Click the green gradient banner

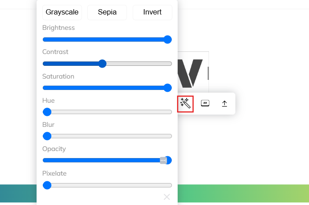click(x=243, y=194)
